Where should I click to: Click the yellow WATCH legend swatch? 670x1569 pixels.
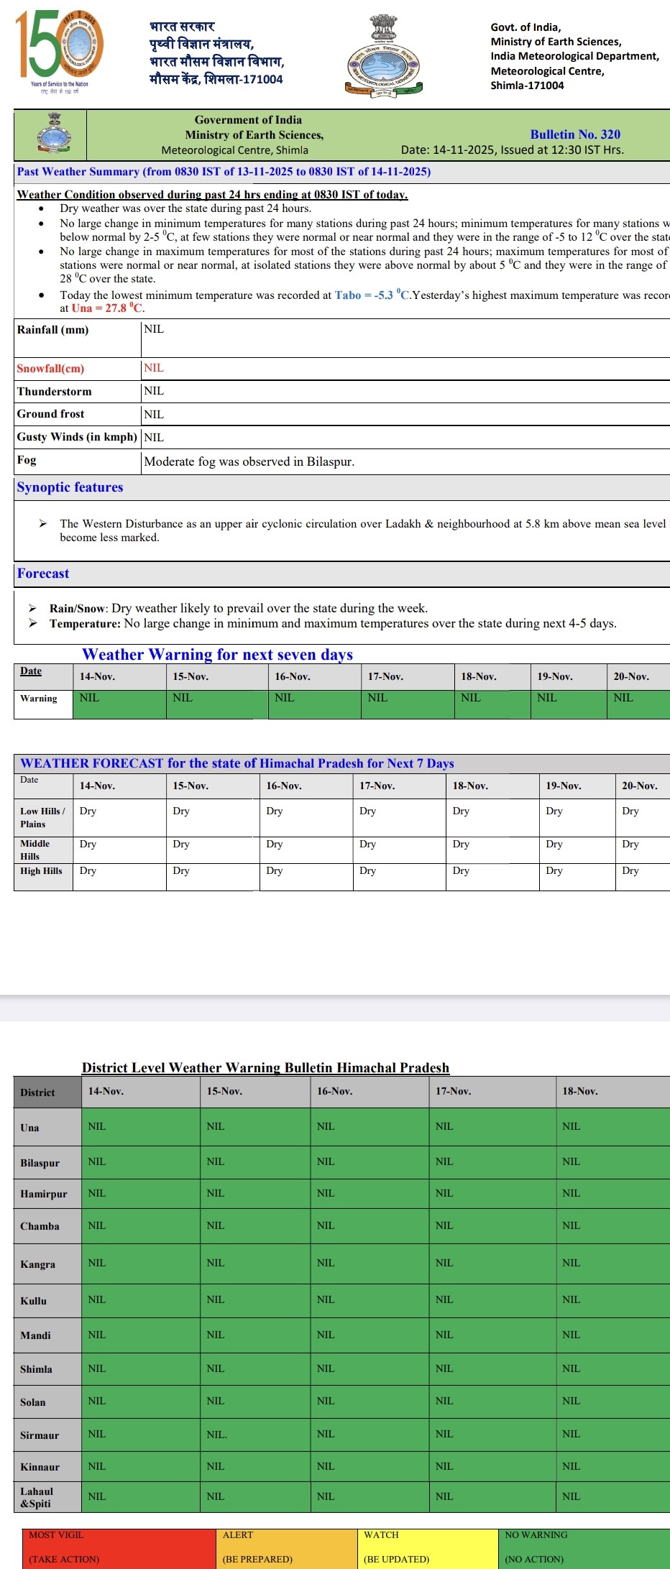(427, 1547)
